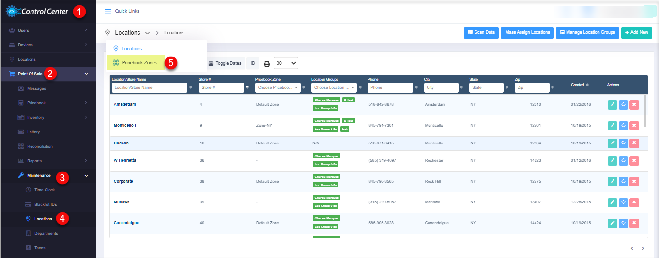The height and width of the screenshot is (258, 659).
Task: Click the Manage Location Groups button
Action: (587, 32)
